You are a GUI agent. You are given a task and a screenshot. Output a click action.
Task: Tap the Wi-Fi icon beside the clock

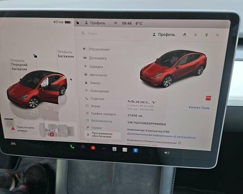click(x=115, y=23)
